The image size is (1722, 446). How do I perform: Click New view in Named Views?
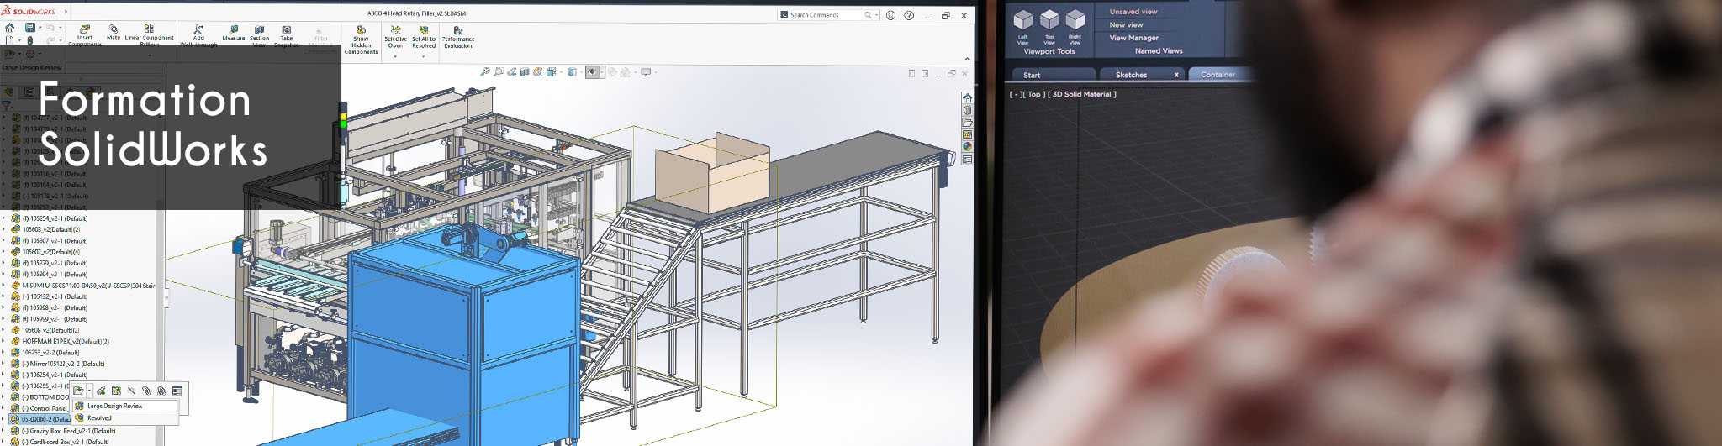[x=1126, y=25]
